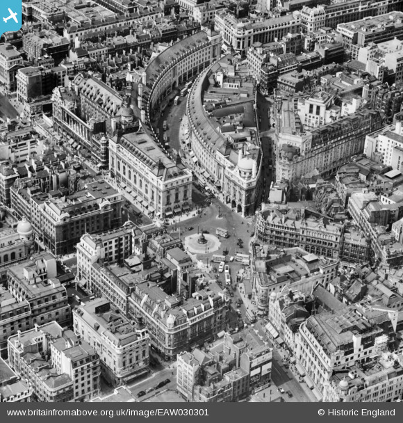Screen dimensions: 403x423
Task: Select the Eros statue on the fountain
Action: [201, 238]
